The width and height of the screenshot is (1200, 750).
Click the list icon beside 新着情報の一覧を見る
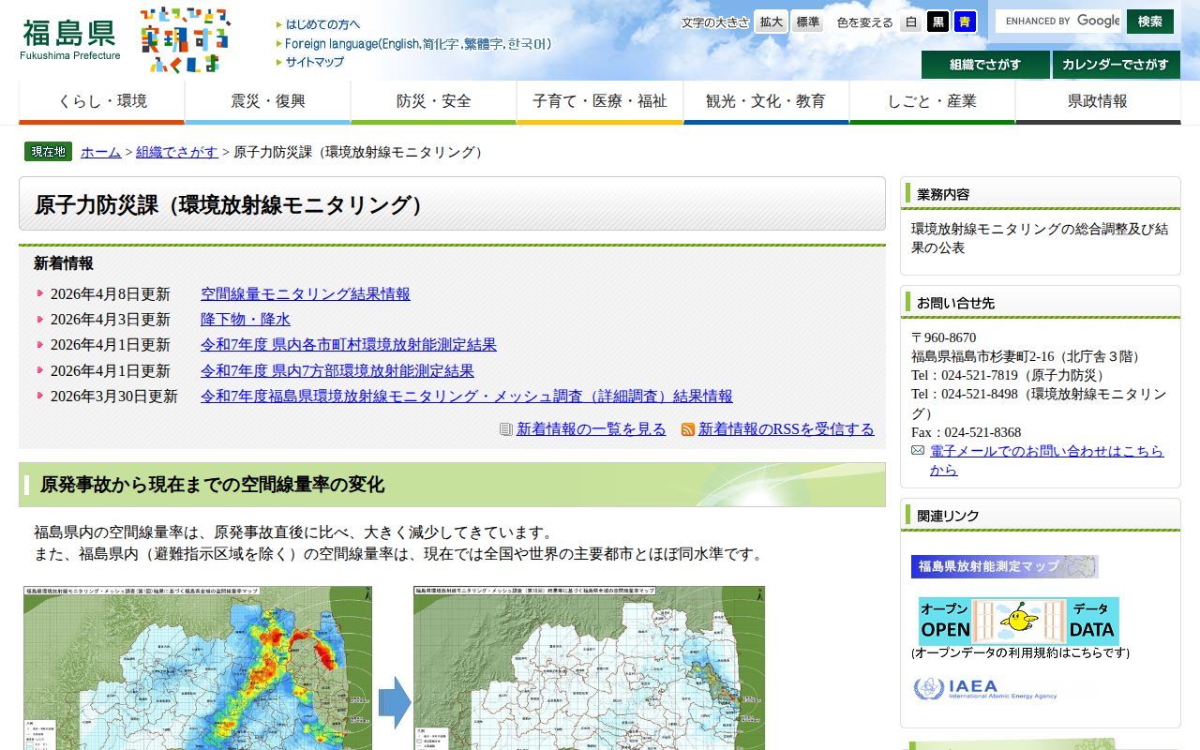click(x=503, y=429)
